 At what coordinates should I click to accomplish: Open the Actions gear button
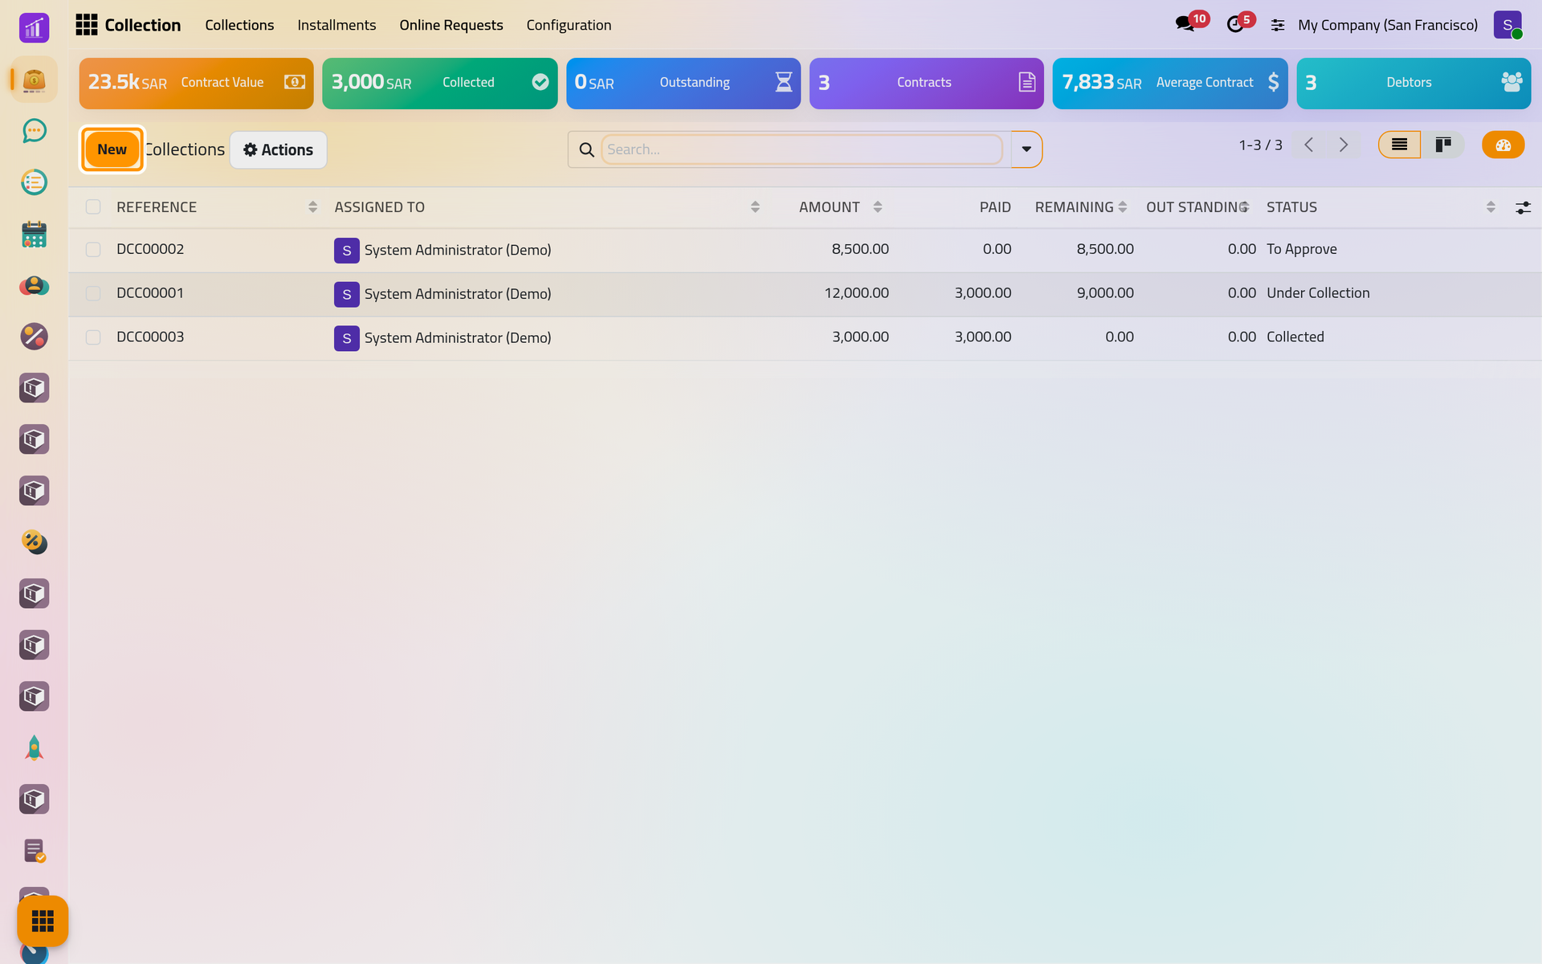point(278,150)
